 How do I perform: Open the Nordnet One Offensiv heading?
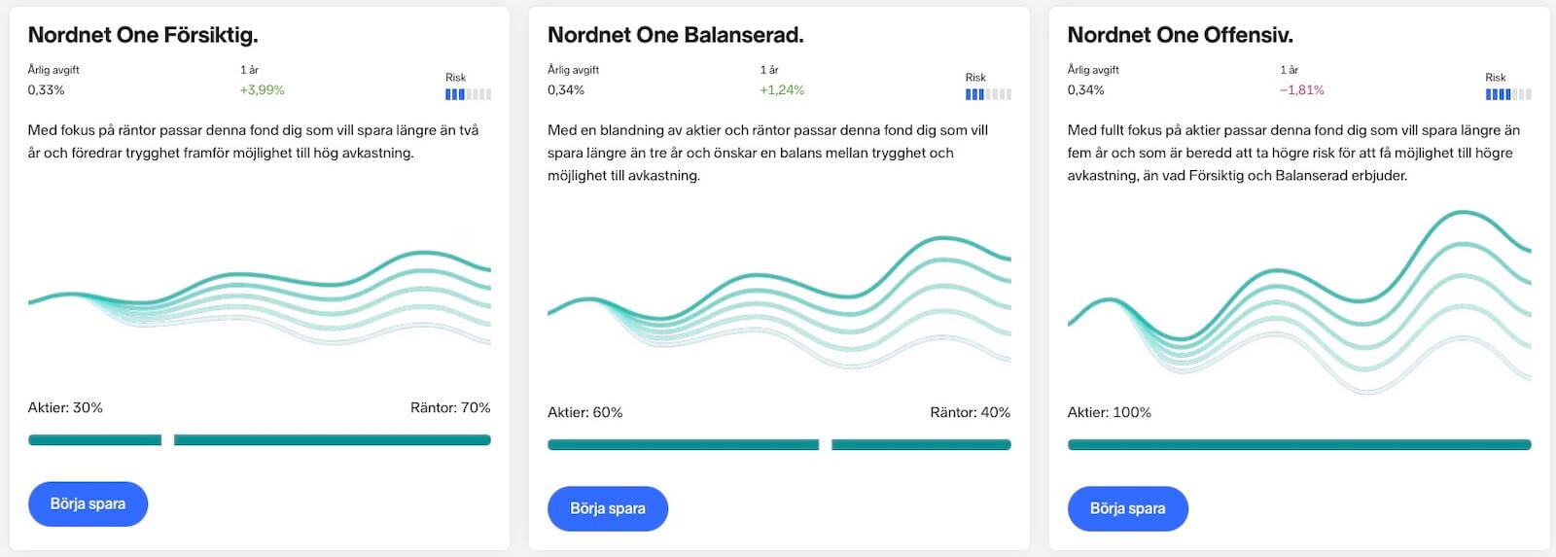[1181, 35]
